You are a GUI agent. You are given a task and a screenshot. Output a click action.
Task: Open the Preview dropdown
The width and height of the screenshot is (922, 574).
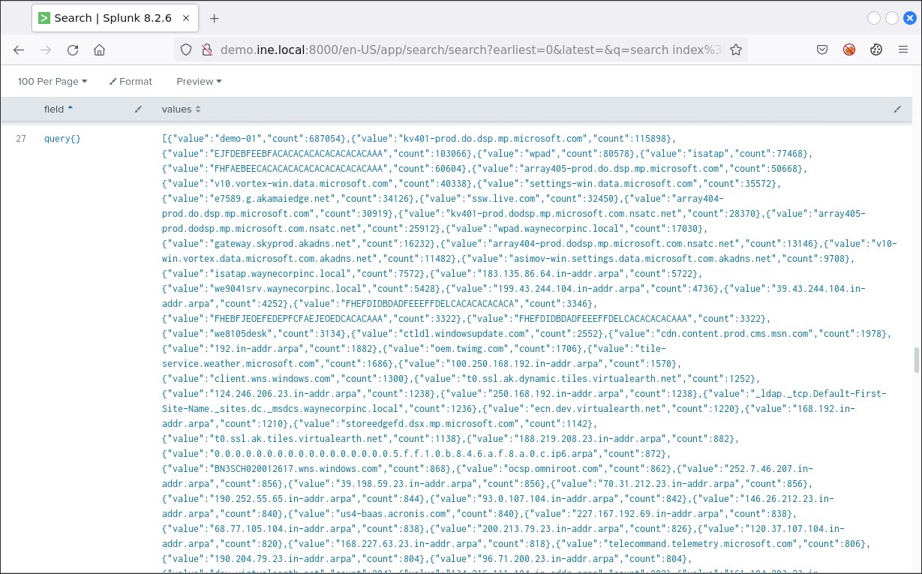pos(199,81)
